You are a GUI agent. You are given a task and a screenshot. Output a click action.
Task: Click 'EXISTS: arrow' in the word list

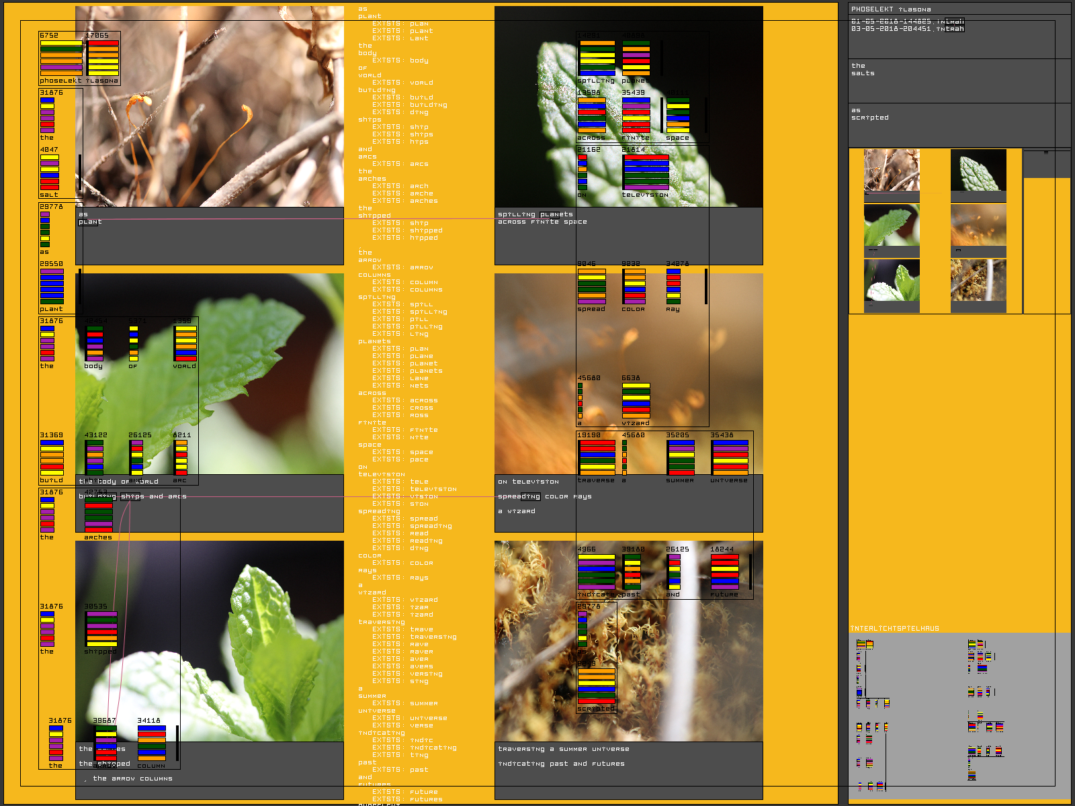click(x=403, y=267)
